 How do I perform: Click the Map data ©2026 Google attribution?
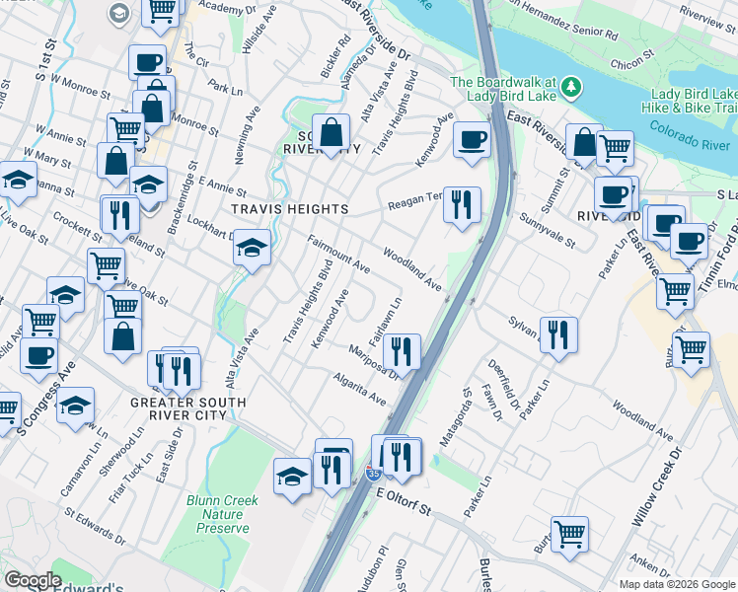pos(677,584)
